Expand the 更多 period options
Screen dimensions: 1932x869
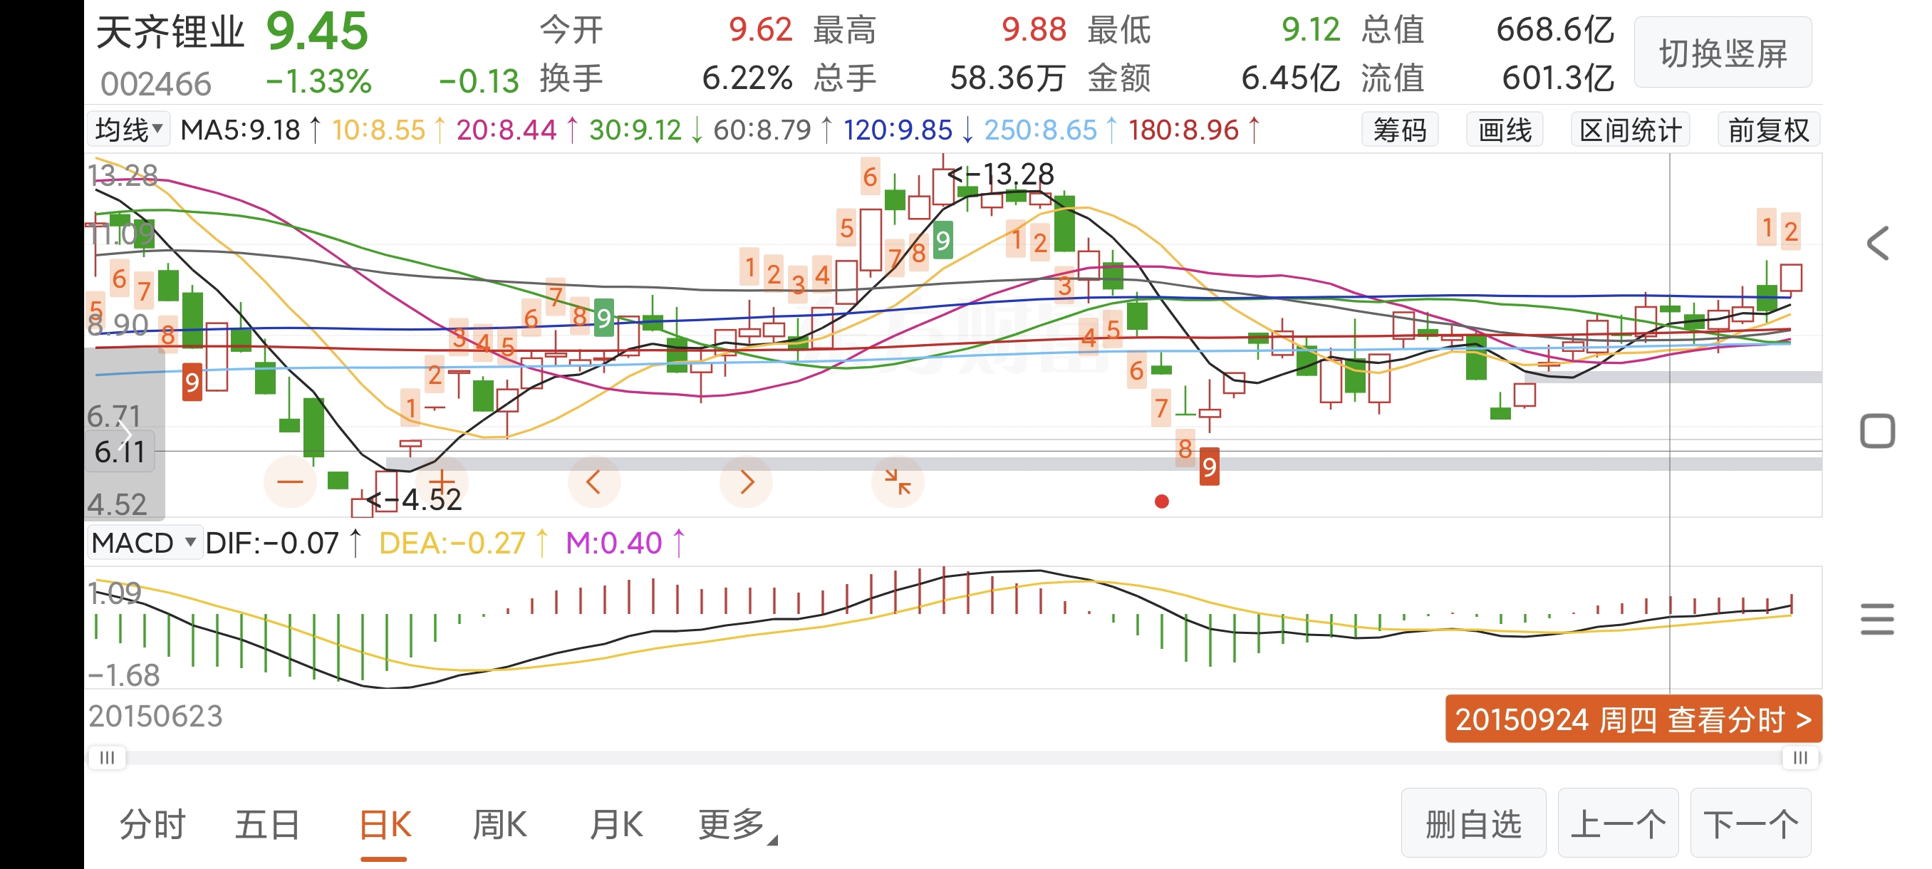click(738, 825)
